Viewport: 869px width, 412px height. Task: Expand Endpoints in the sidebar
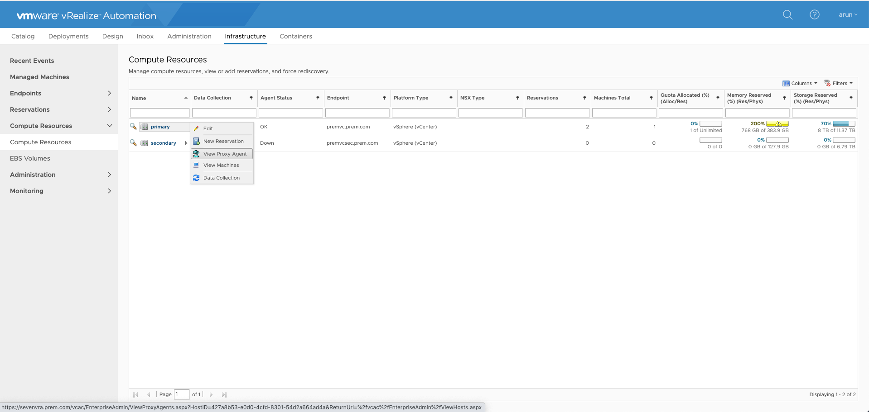[109, 93]
